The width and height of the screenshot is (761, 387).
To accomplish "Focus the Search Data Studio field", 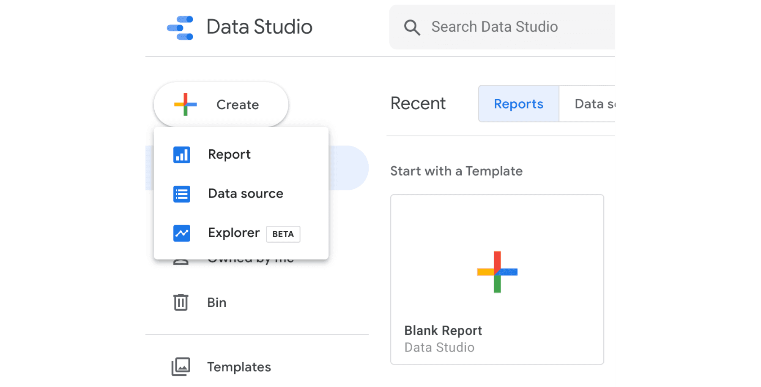I will [x=502, y=27].
